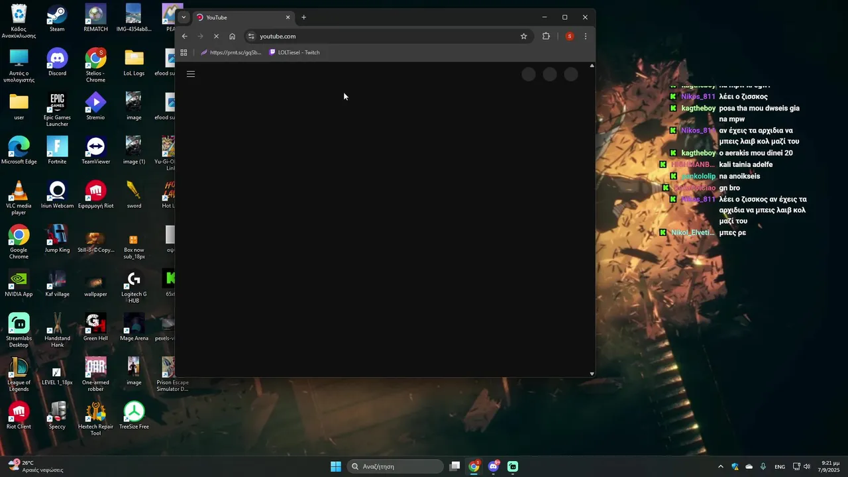Open the Logitech G HUB shortcut
Viewport: 848px width, 477px height.
pyautogui.click(x=134, y=287)
